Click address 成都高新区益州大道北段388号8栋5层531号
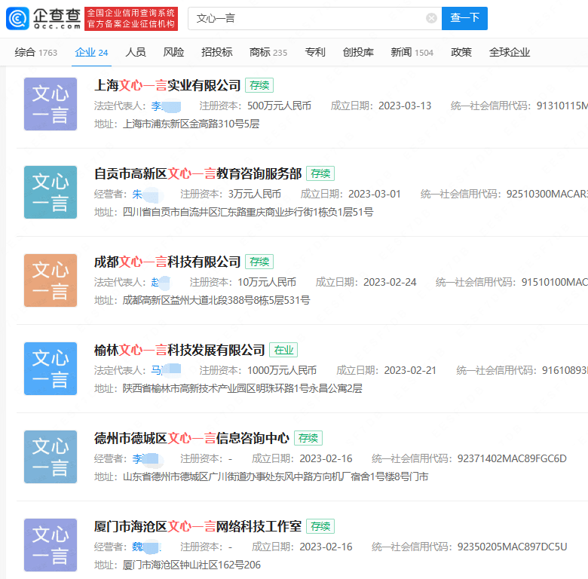 (216, 300)
